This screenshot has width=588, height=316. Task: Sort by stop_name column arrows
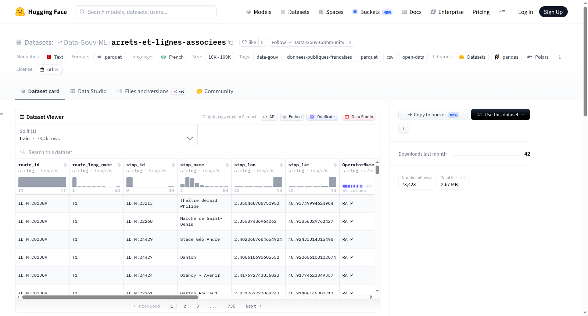click(x=227, y=165)
